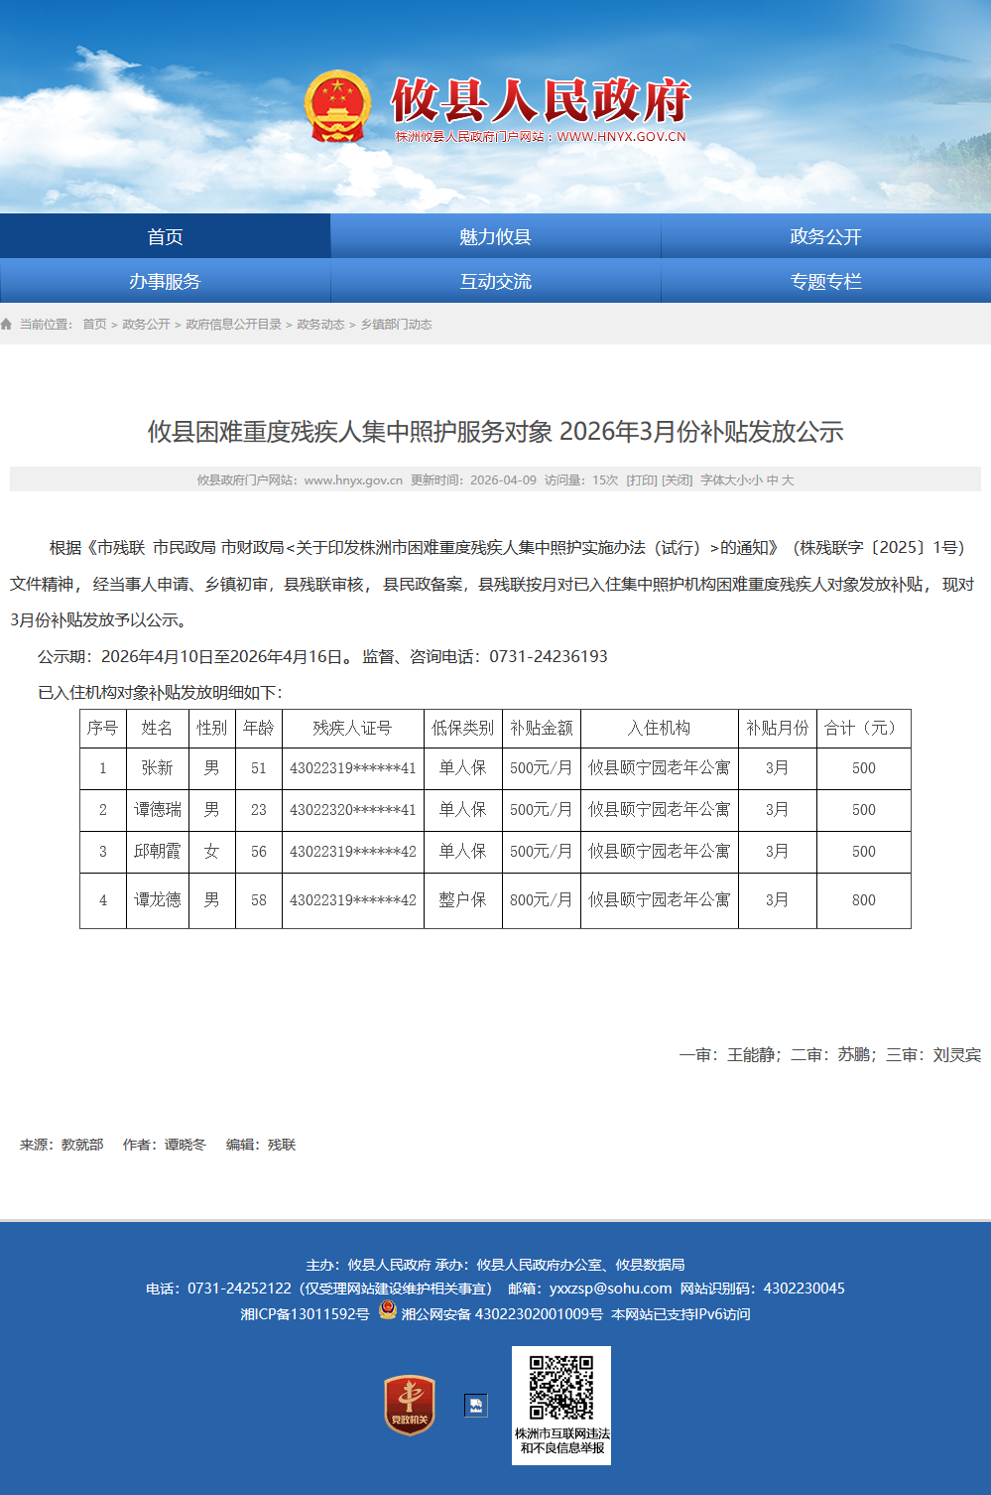Click the [打印] print link
This screenshot has width=991, height=1495.
642,480
